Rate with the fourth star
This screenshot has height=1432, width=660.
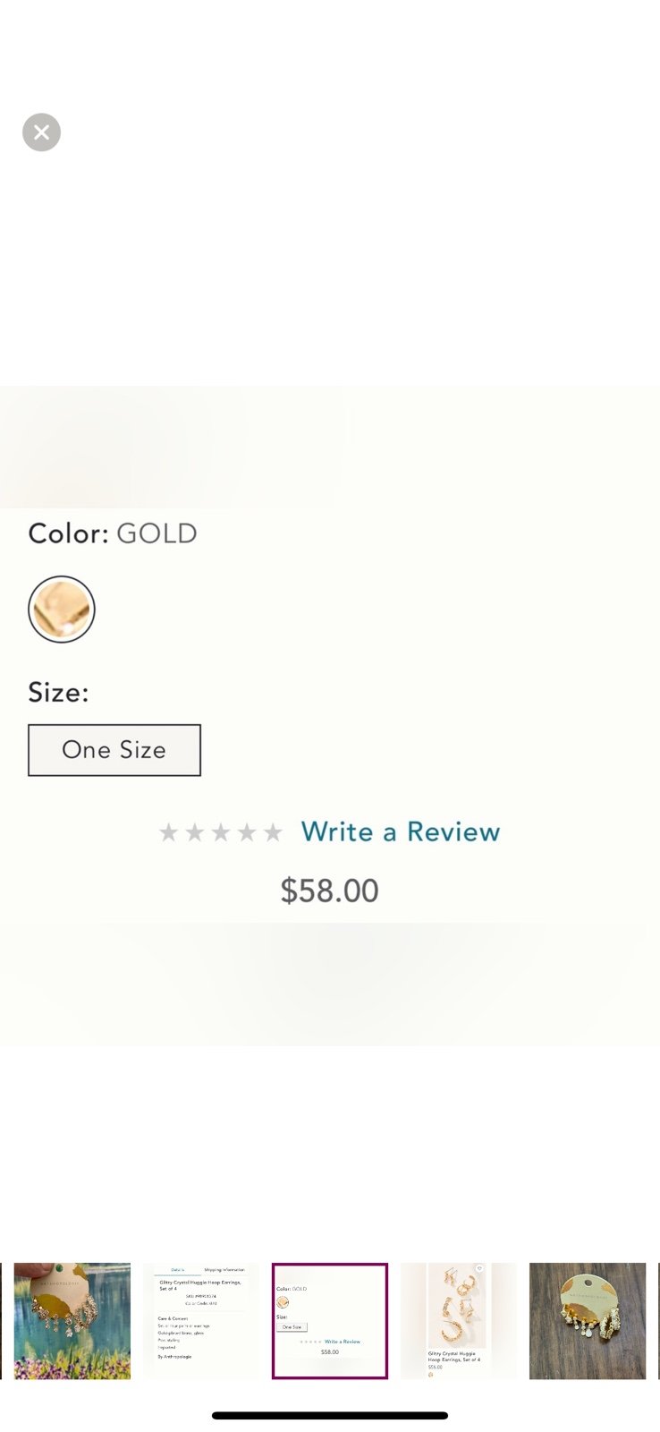tap(247, 833)
